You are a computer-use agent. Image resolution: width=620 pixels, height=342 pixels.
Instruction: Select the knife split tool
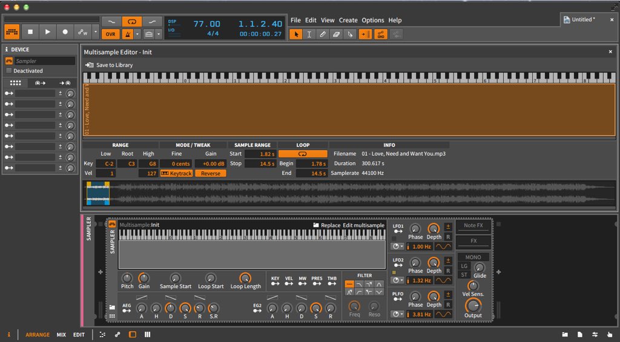tap(350, 35)
